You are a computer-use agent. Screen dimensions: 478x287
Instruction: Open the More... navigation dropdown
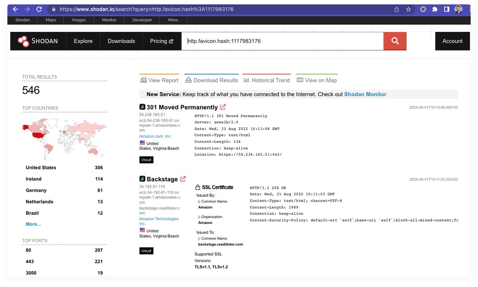click(174, 20)
